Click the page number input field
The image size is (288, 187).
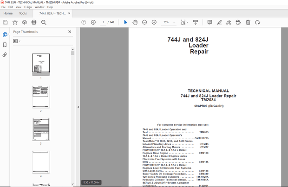[103, 22]
